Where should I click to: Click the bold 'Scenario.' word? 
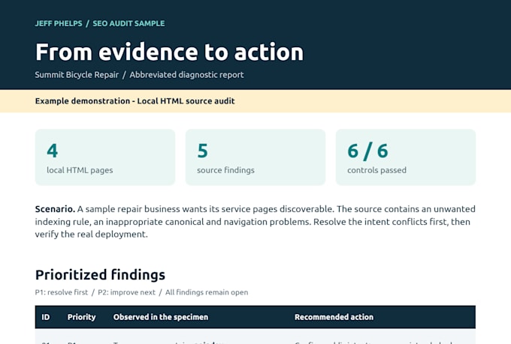point(55,209)
